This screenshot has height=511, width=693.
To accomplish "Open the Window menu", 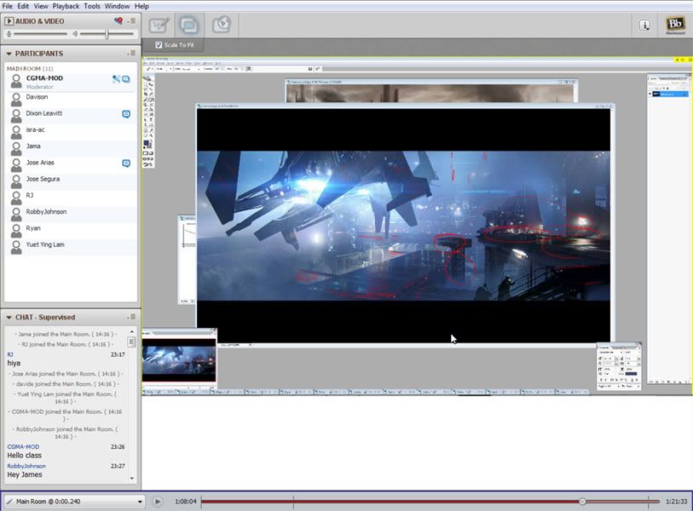I will tap(117, 6).
